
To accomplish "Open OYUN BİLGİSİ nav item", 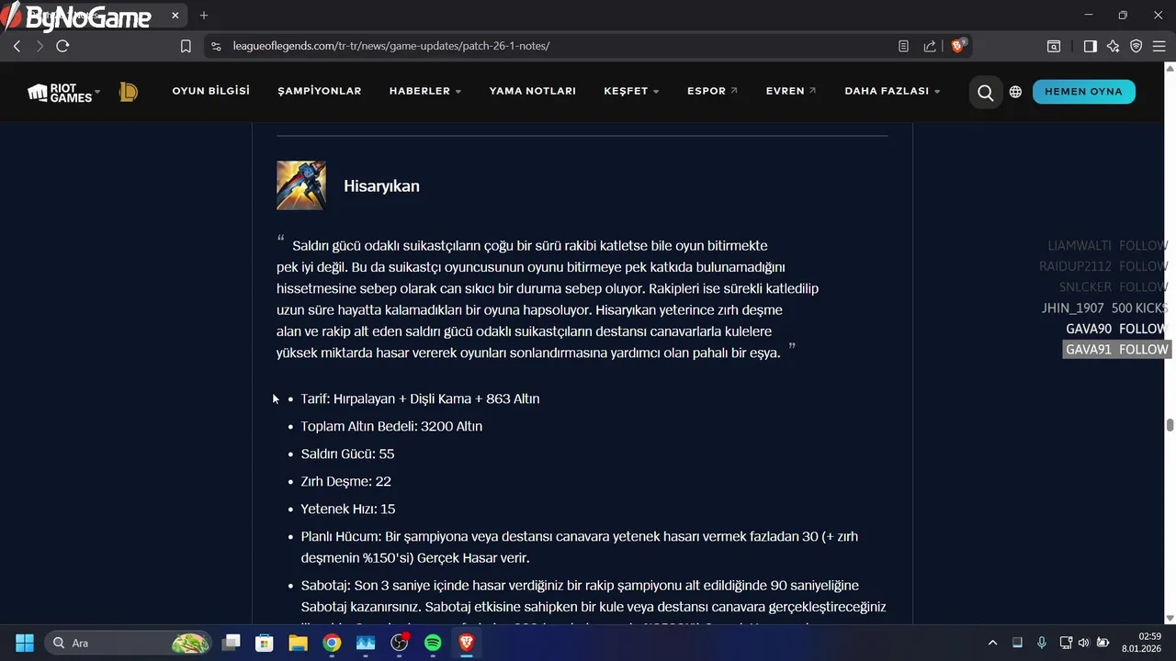I will click(210, 91).
